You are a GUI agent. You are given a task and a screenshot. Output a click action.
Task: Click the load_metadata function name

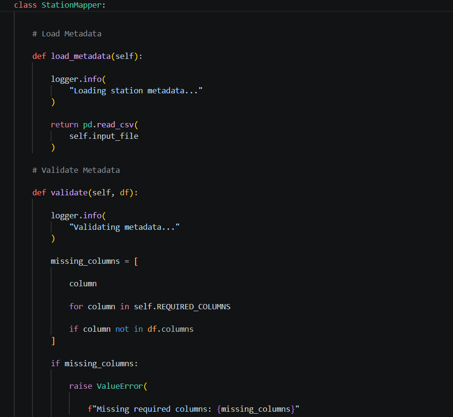(x=80, y=56)
